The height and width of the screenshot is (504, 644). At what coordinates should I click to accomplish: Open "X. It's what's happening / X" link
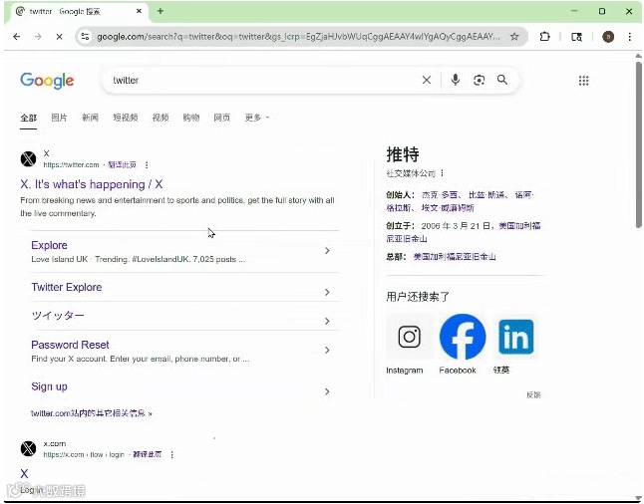coord(92,184)
